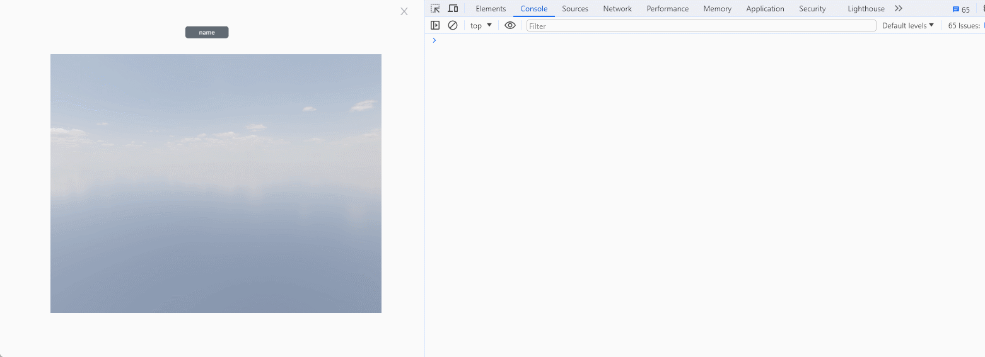Close the image modal with the X
The width and height of the screenshot is (985, 357).
coord(404,11)
